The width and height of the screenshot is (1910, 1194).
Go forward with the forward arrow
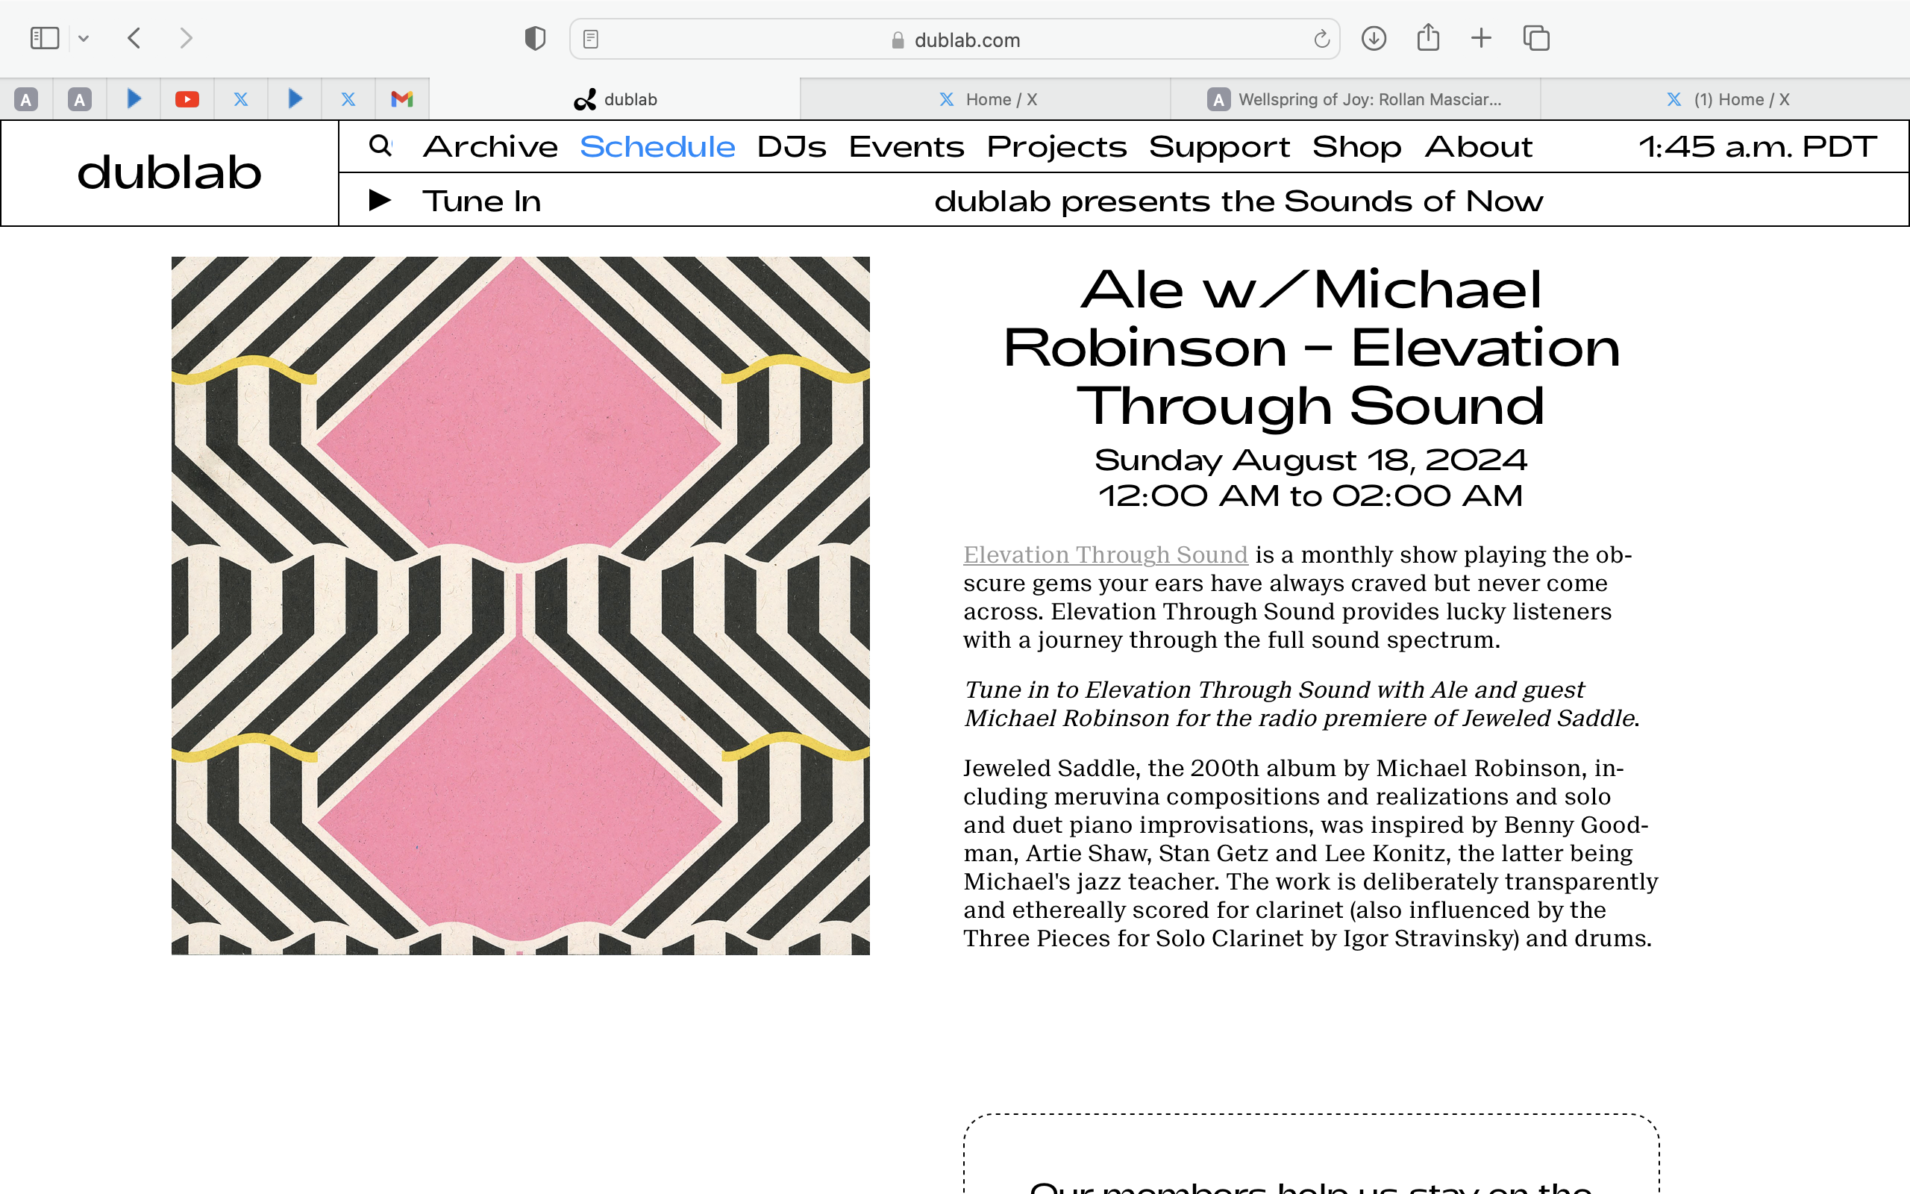coord(187,38)
